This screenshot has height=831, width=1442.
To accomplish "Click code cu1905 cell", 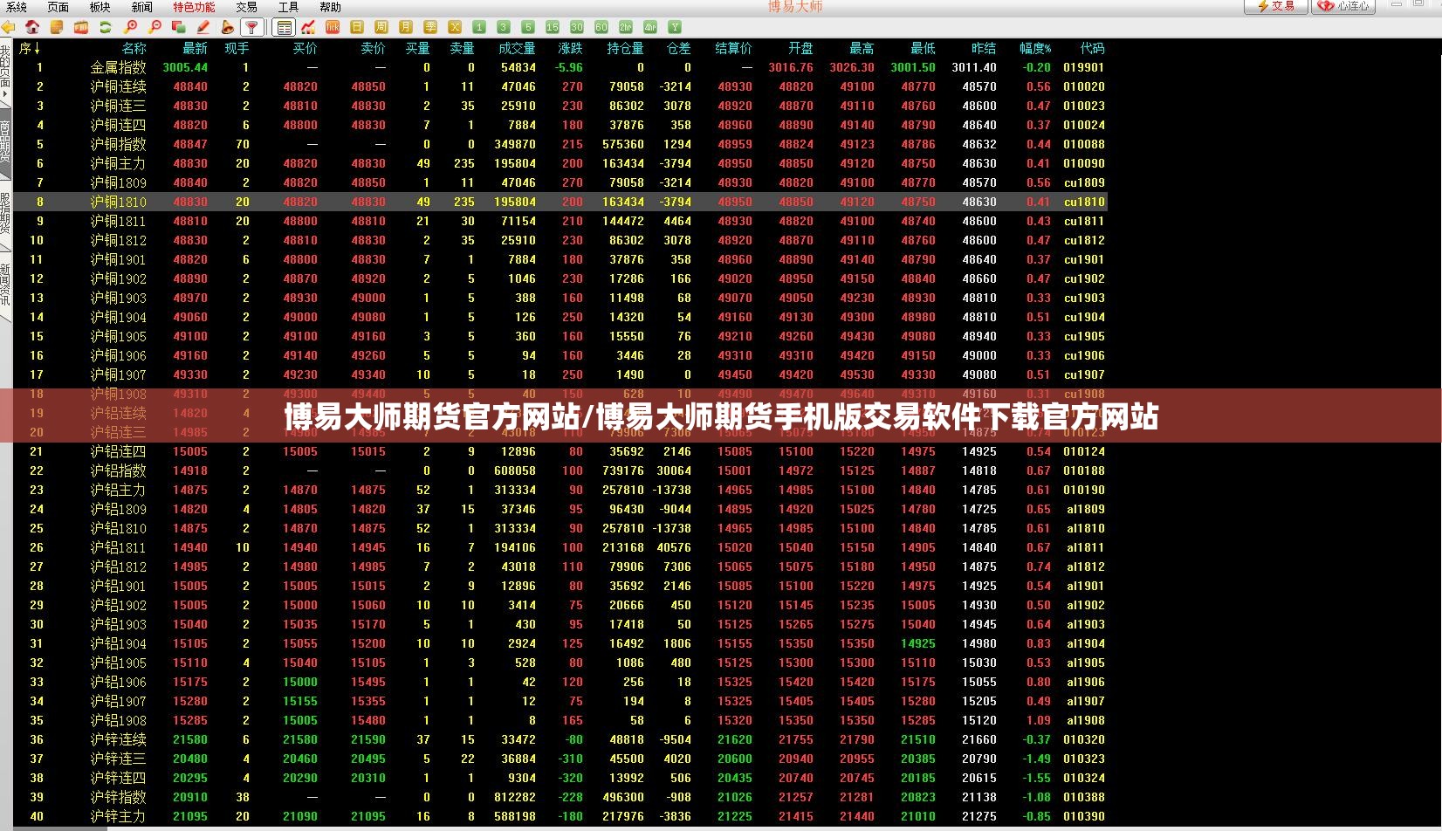I will 1084,336.
